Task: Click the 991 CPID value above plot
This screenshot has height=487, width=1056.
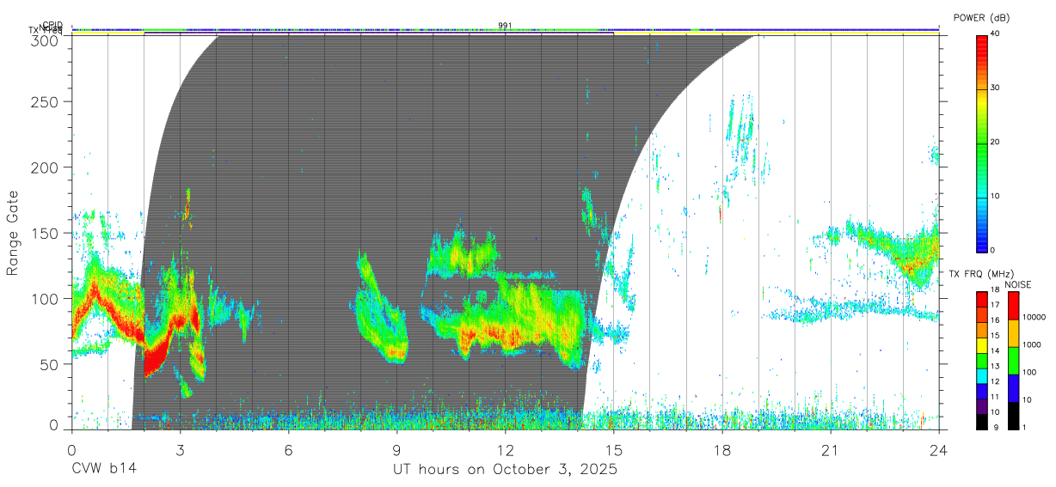Action: (505, 26)
